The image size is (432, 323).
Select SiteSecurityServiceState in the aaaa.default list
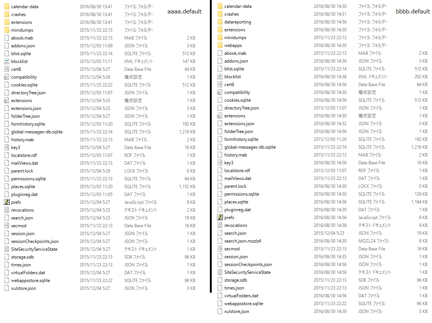[x=34, y=249]
